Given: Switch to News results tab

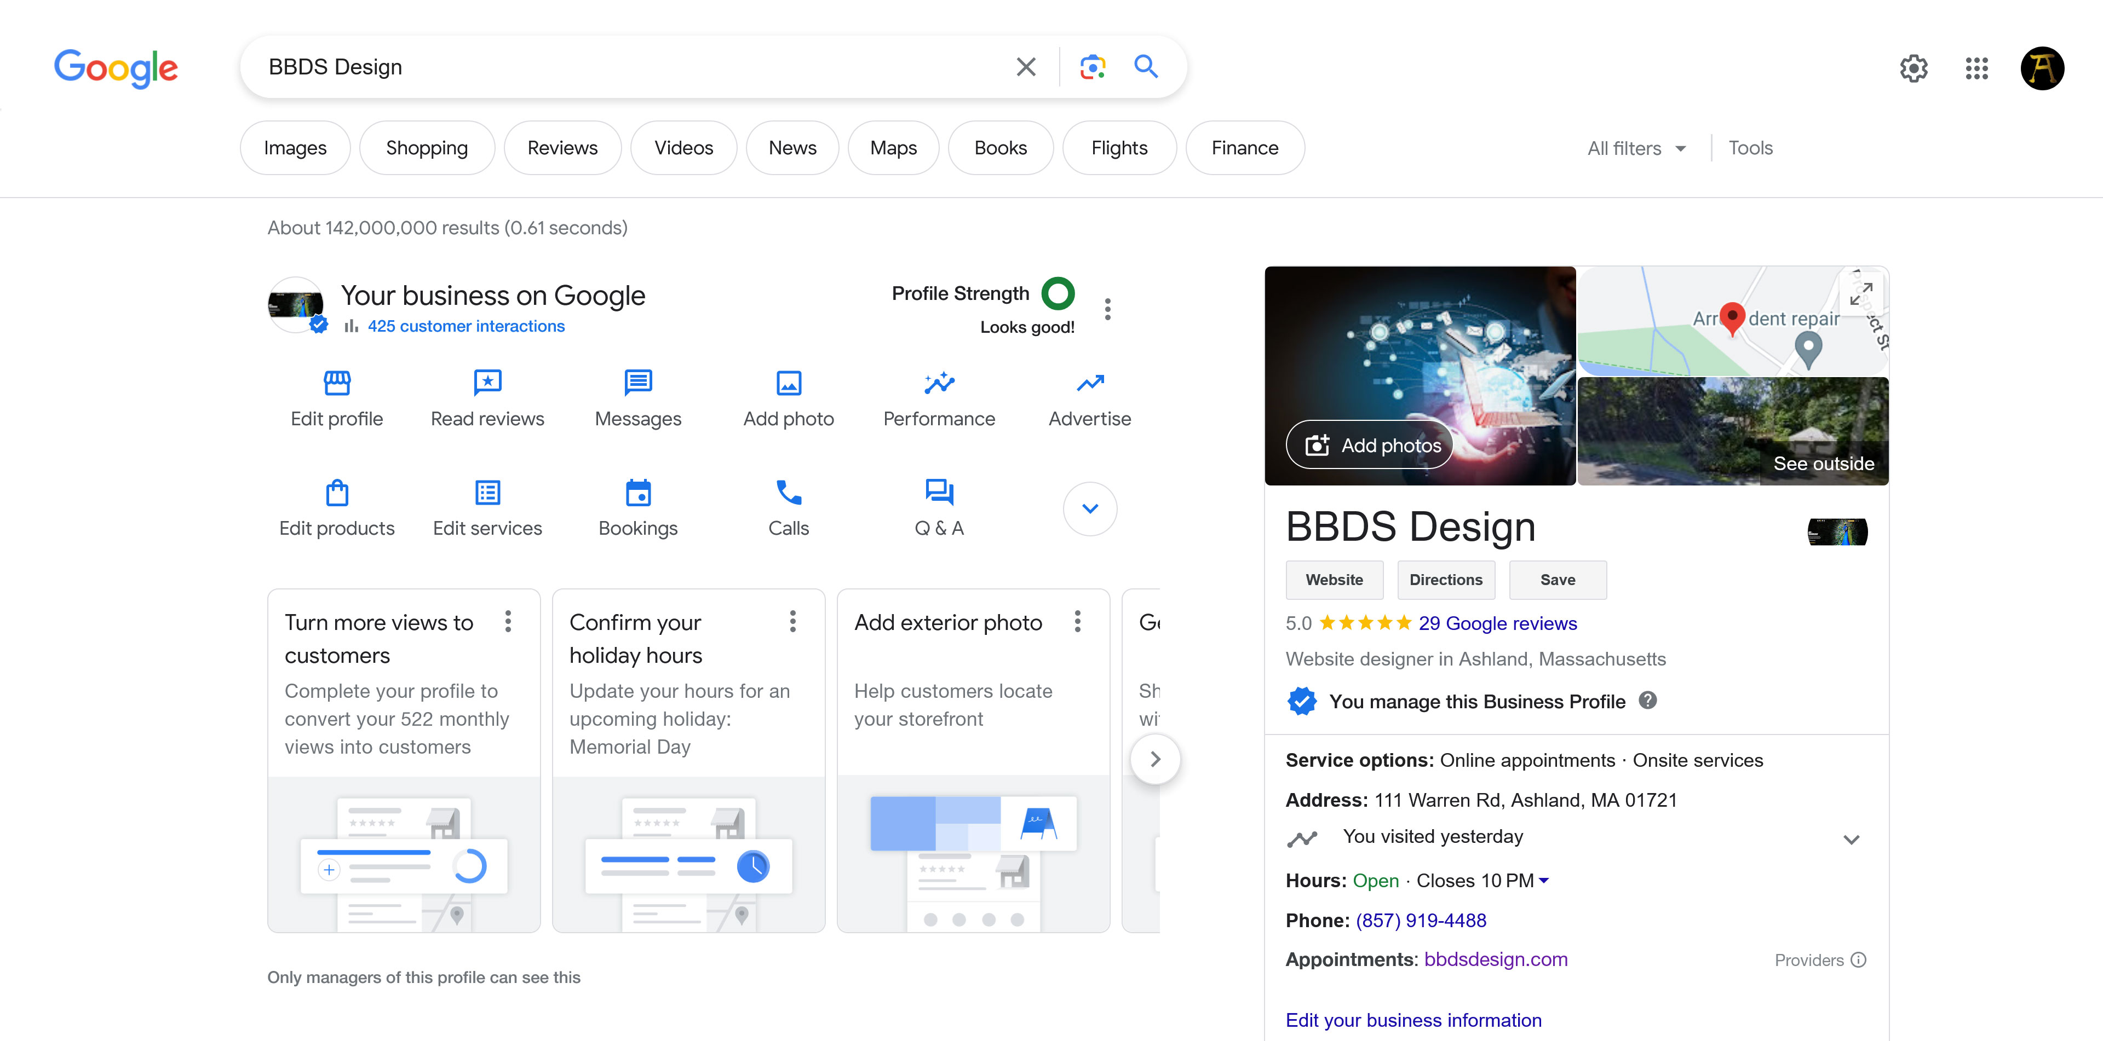Looking at the screenshot, I should (x=792, y=148).
